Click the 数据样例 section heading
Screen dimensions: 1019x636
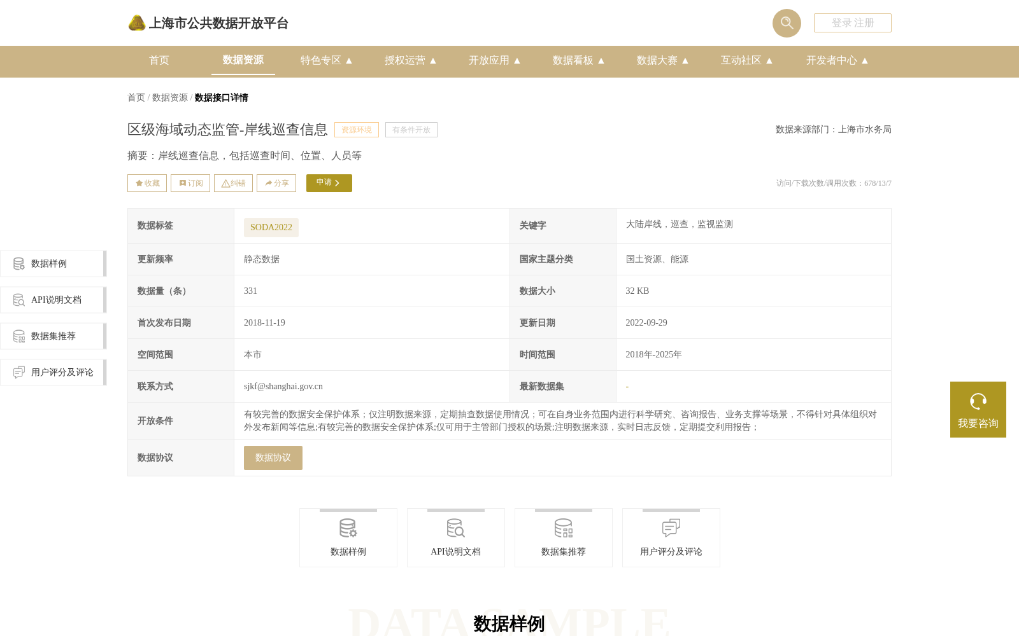coord(509,624)
